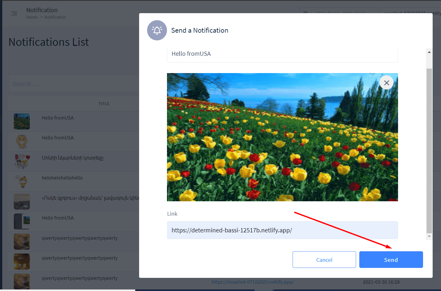This screenshot has height=291, width=441.
Task: Open thumbnail of third qwertyqwerty row
Action: [x=22, y=281]
